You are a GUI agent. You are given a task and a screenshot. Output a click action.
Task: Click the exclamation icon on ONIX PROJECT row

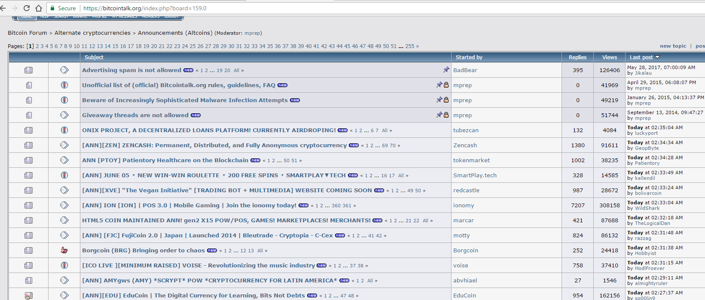pos(64,130)
